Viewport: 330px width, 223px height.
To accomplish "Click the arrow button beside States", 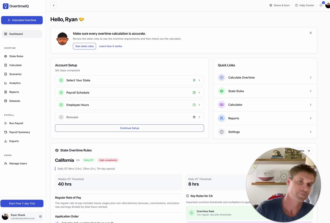I will point(309,151).
